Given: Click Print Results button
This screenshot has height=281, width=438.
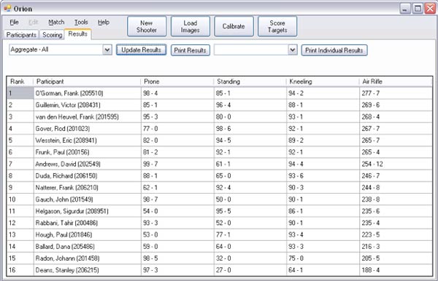Looking at the screenshot, I should coord(191,50).
